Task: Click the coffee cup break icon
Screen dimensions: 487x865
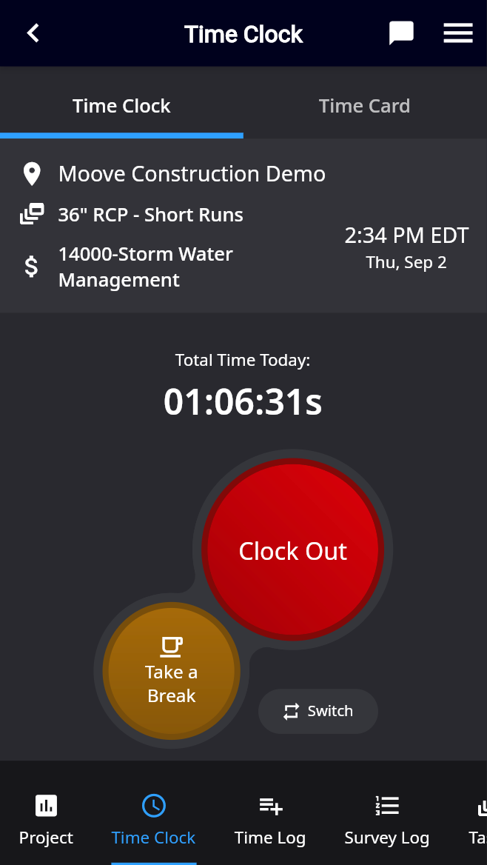Action: [x=172, y=647]
